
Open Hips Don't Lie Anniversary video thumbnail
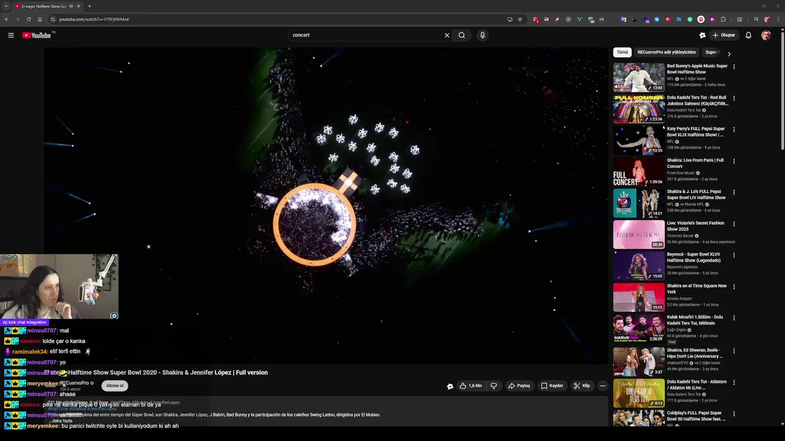tap(639, 361)
